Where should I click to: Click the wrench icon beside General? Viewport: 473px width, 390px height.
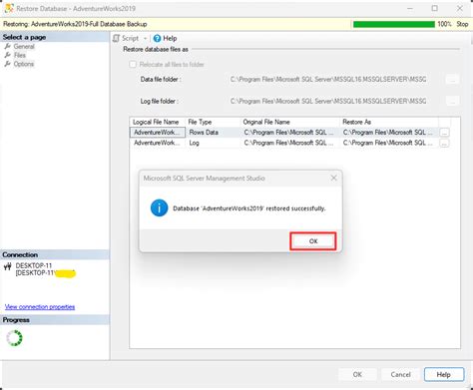(7, 46)
